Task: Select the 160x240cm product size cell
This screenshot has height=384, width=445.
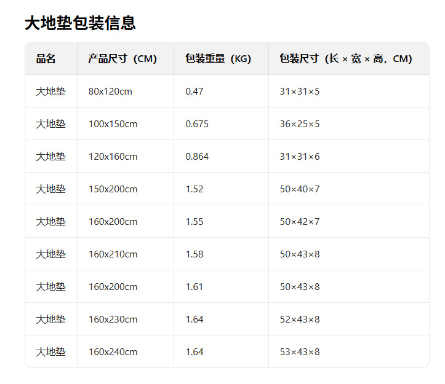Action: point(113,352)
